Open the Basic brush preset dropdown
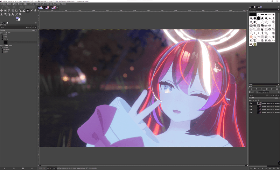This screenshot has width=280, height=170. coord(264,84)
